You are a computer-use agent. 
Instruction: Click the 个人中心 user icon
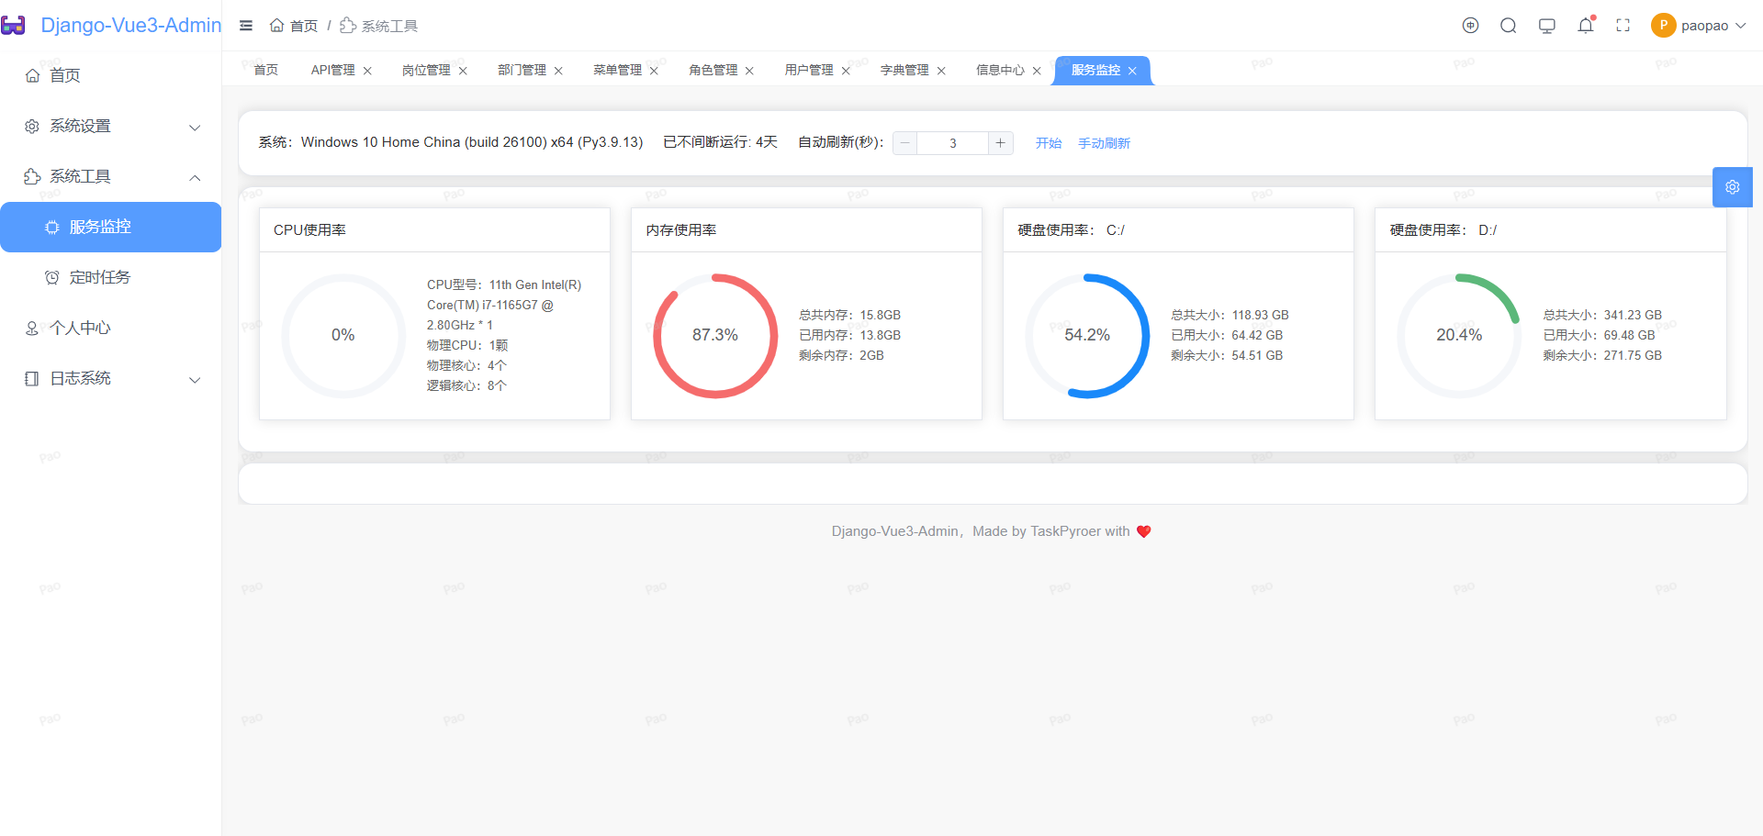point(32,328)
